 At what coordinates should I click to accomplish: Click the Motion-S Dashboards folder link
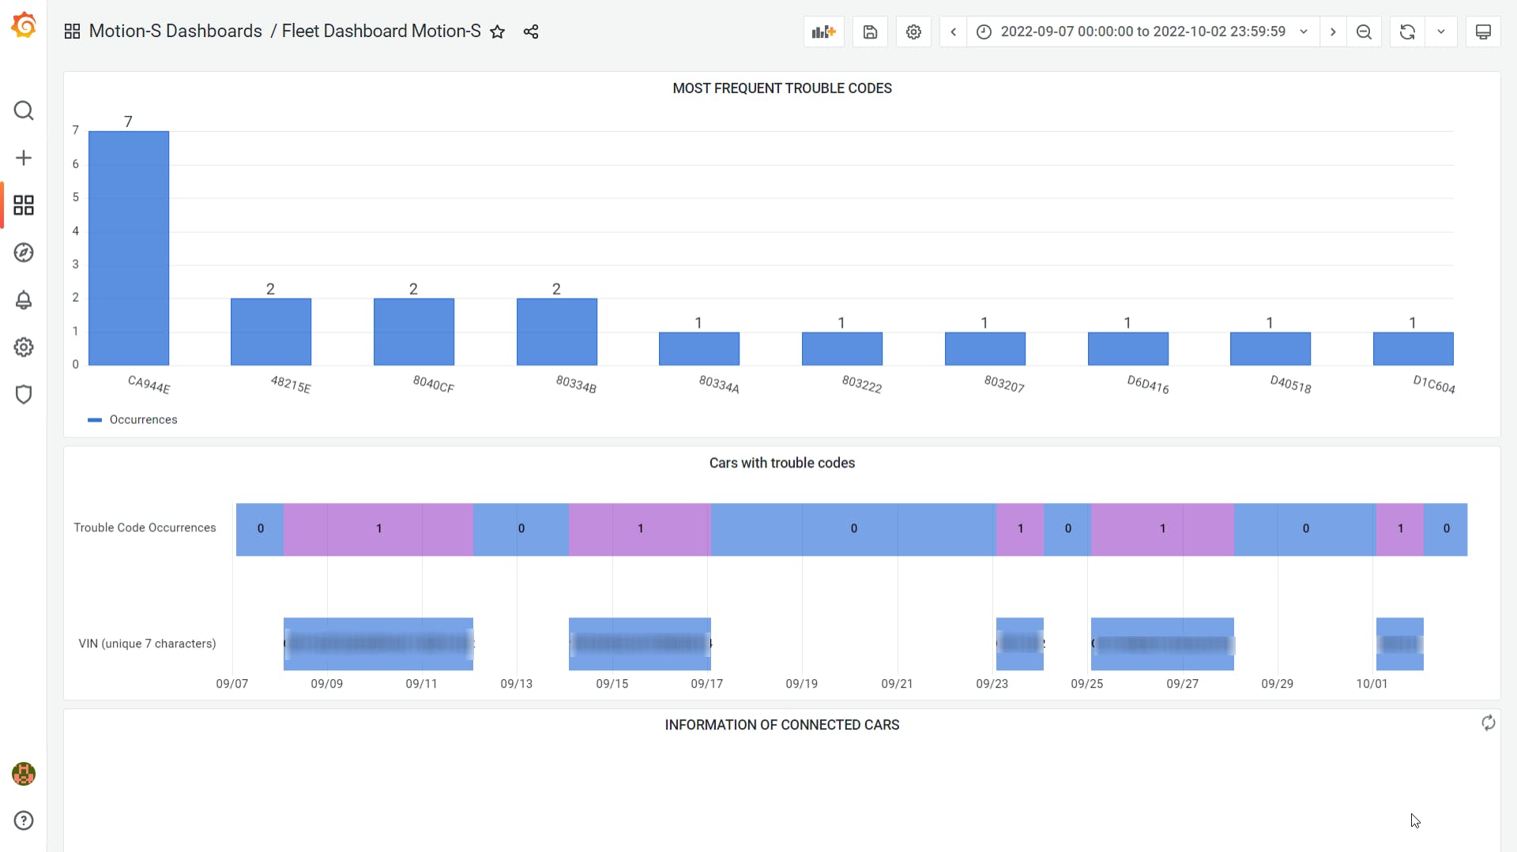[x=175, y=32]
